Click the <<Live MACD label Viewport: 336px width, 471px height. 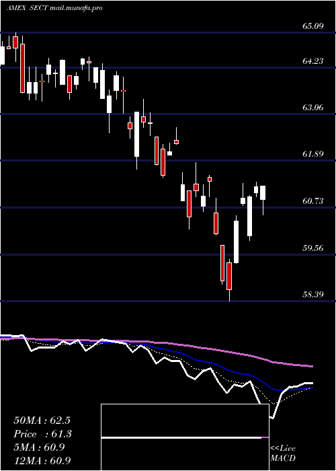pyautogui.click(x=283, y=453)
